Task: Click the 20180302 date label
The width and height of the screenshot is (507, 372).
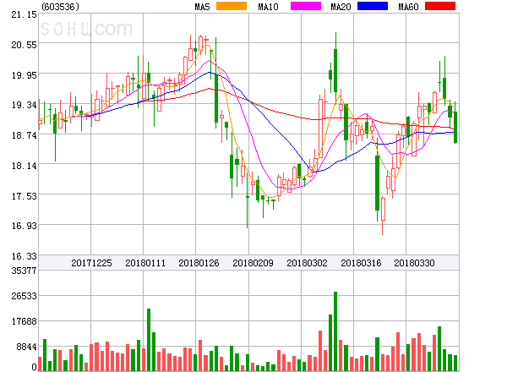Action: (x=307, y=263)
